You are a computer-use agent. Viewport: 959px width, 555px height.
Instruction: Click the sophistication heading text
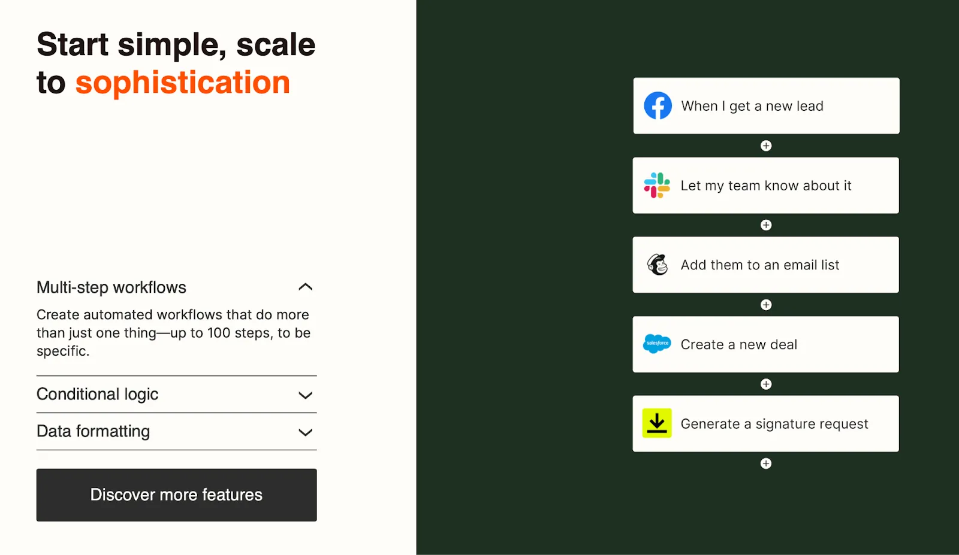point(182,82)
